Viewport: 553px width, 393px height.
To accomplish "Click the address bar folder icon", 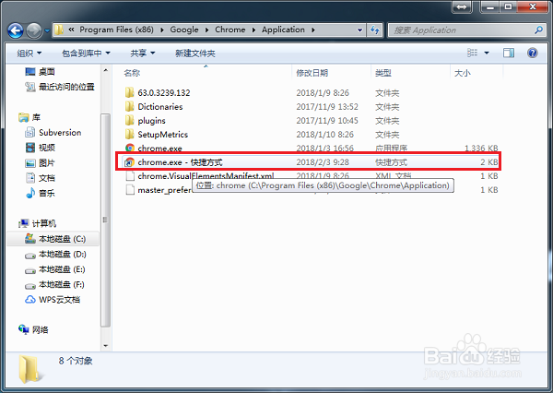I will [59, 30].
